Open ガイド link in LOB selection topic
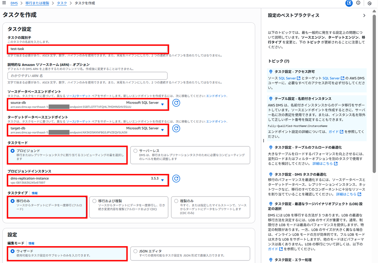The image size is (378, 263). pos(273,249)
